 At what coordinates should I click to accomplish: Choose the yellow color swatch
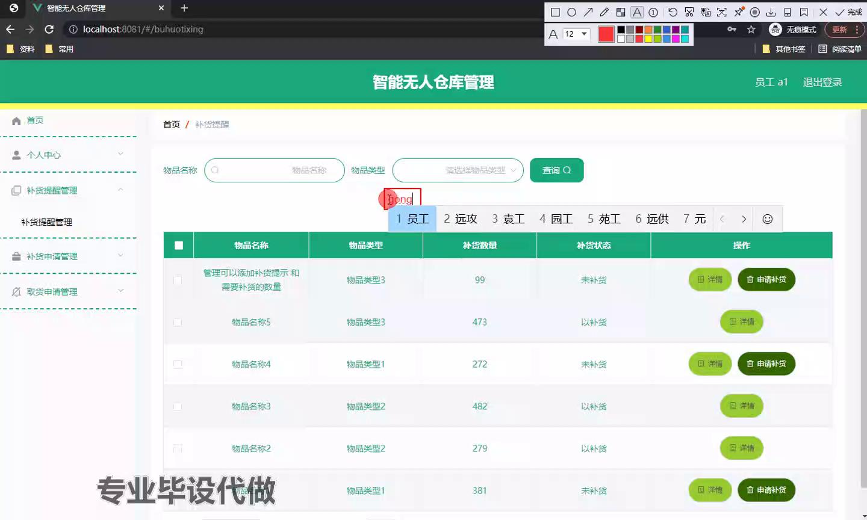click(x=648, y=39)
